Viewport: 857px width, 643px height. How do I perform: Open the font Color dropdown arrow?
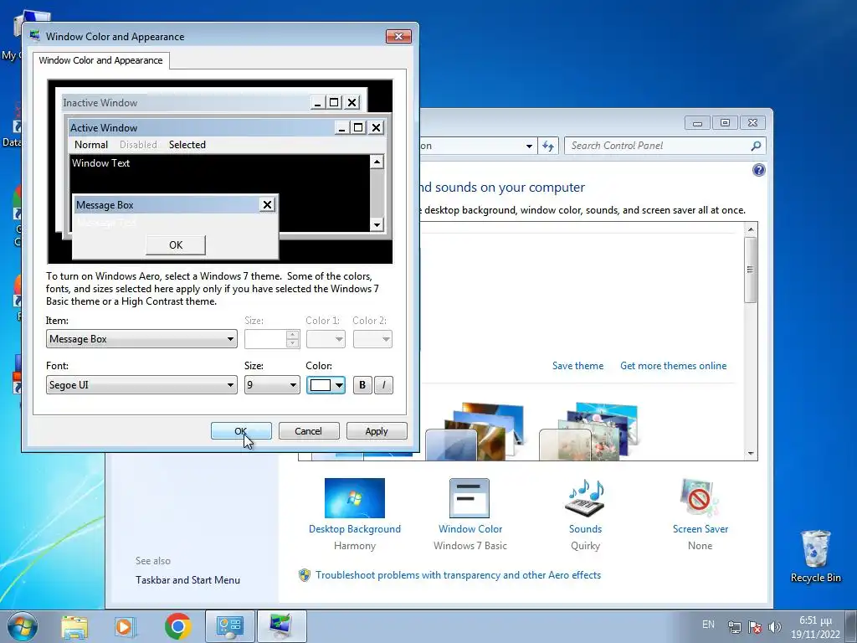[340, 385]
